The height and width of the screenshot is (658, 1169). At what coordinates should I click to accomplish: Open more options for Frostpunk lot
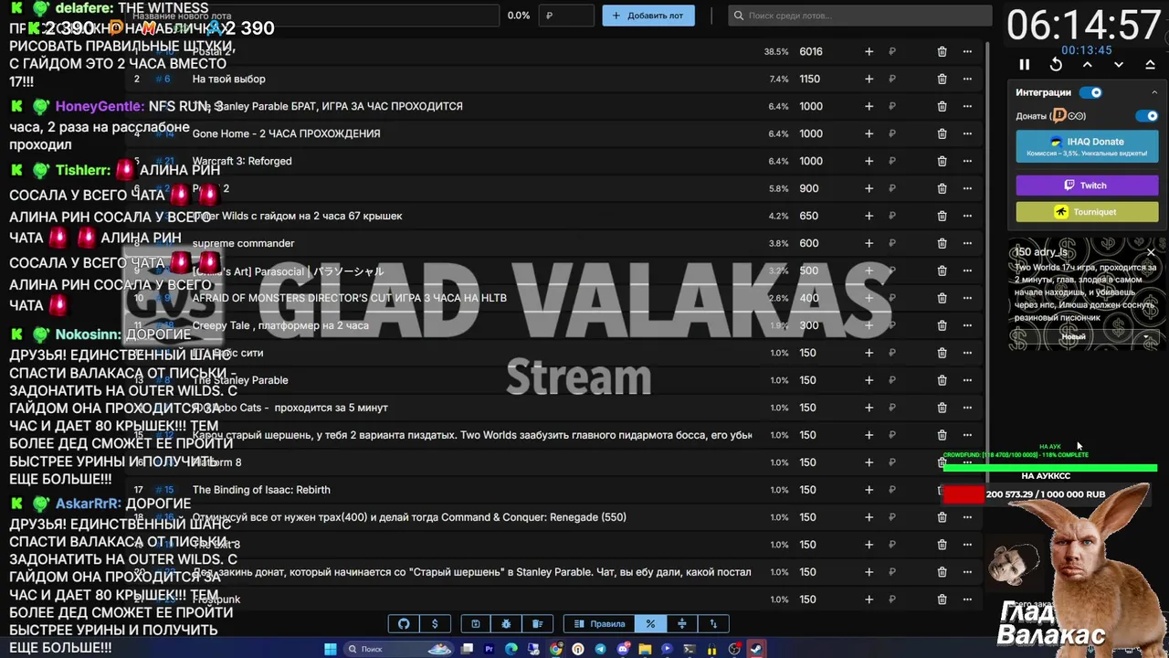(967, 600)
